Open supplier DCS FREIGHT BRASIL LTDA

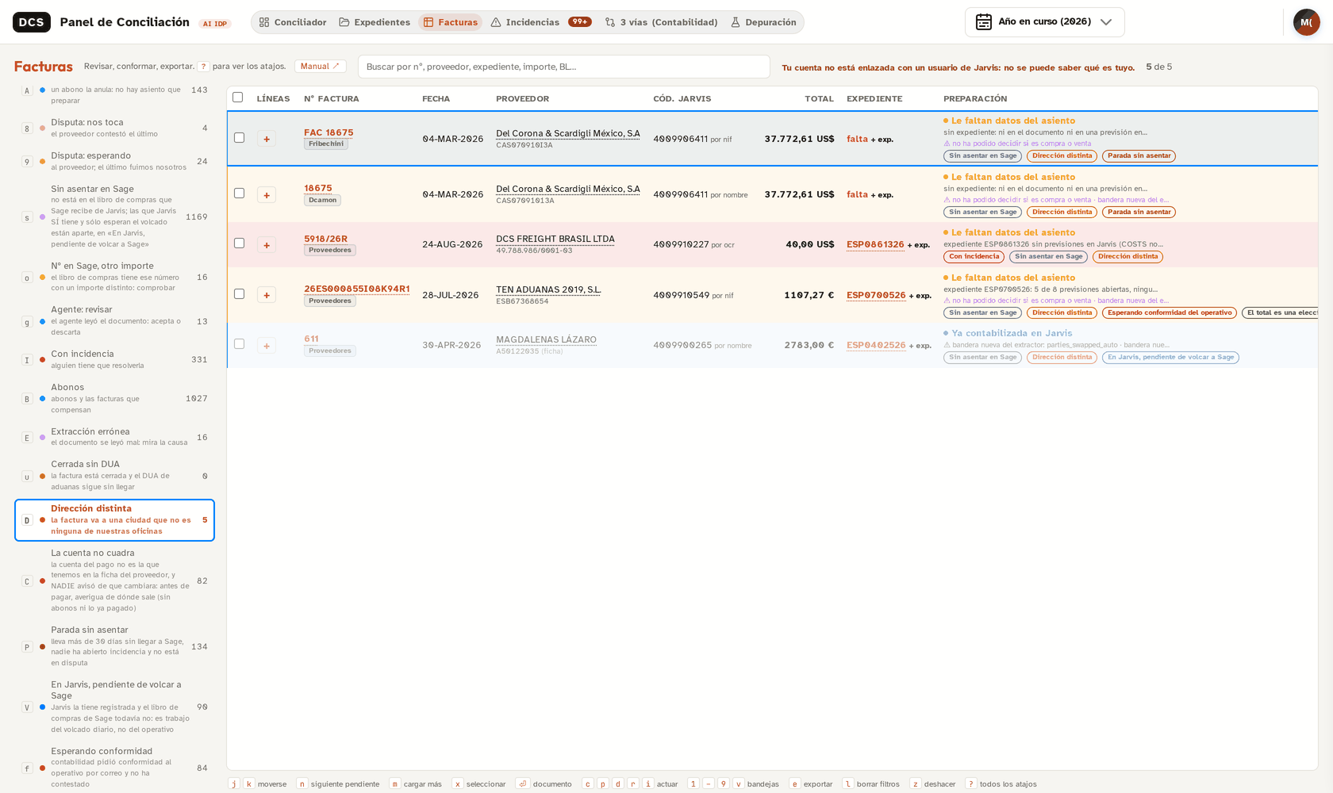coord(555,239)
